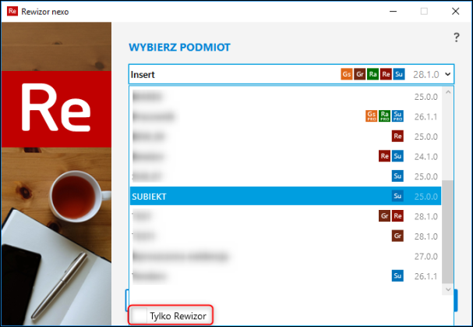
Task: Click the Su PRO icon in the list
Action: 397,116
